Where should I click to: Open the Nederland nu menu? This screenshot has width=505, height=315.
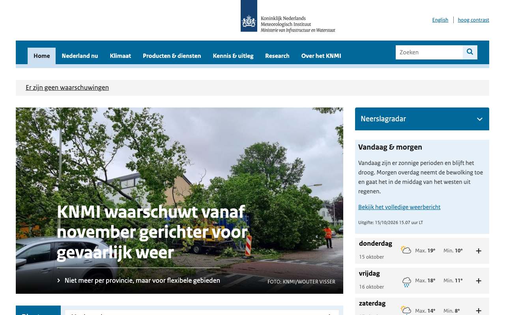80,56
